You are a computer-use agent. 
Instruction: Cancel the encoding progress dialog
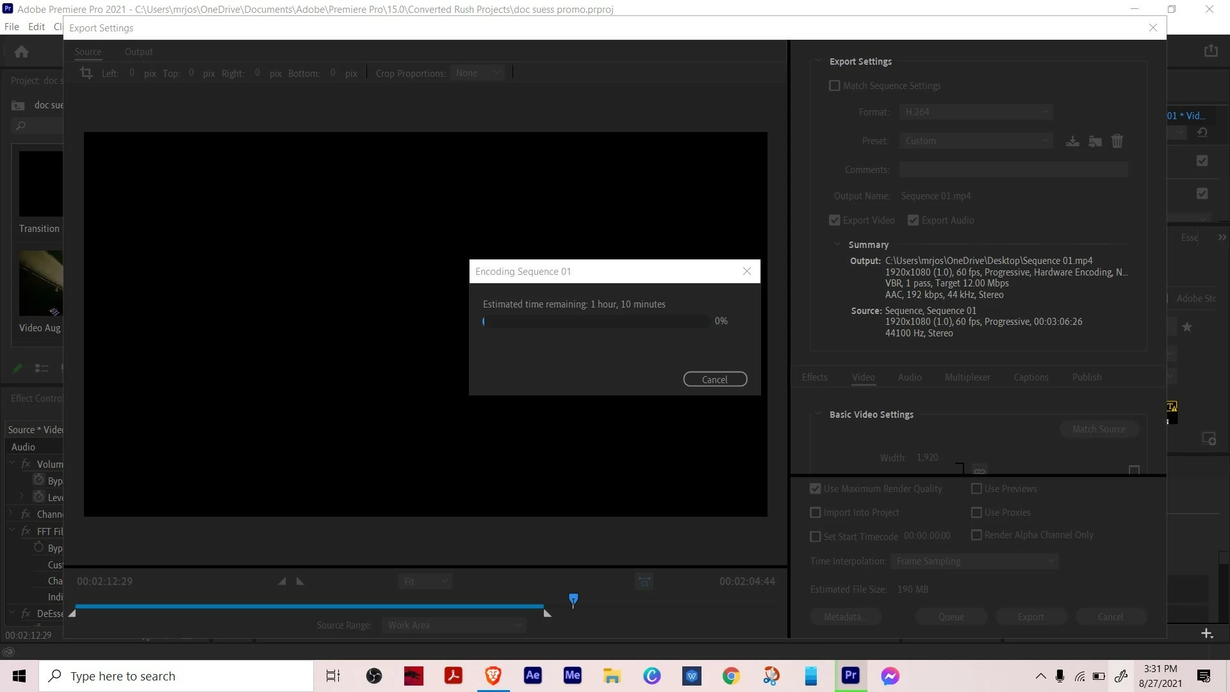pyautogui.click(x=715, y=379)
